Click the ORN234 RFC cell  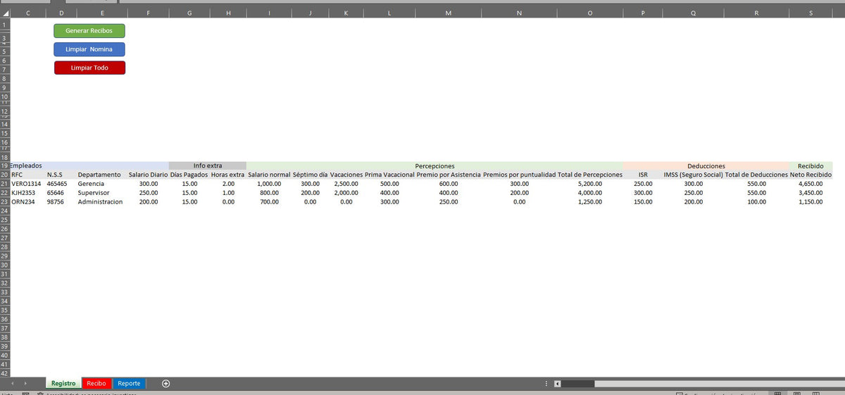pos(27,202)
